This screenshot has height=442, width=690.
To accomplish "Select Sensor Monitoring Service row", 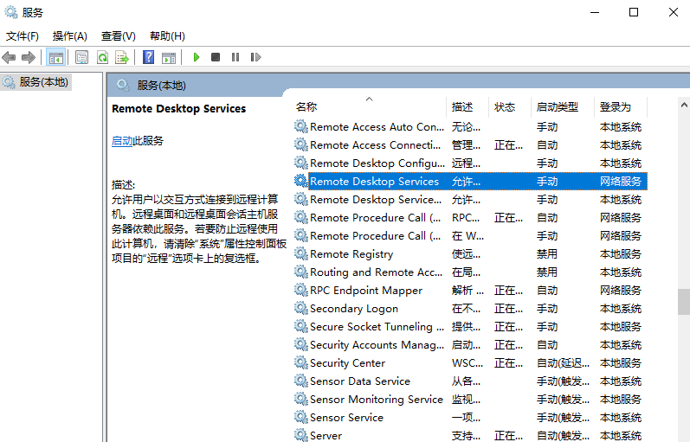I will pyautogui.click(x=470, y=400).
